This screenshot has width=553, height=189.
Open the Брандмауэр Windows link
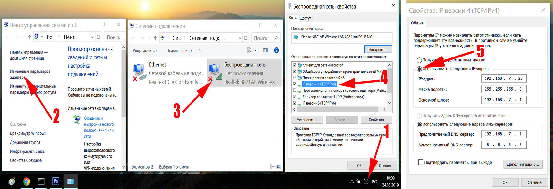[x=28, y=133]
